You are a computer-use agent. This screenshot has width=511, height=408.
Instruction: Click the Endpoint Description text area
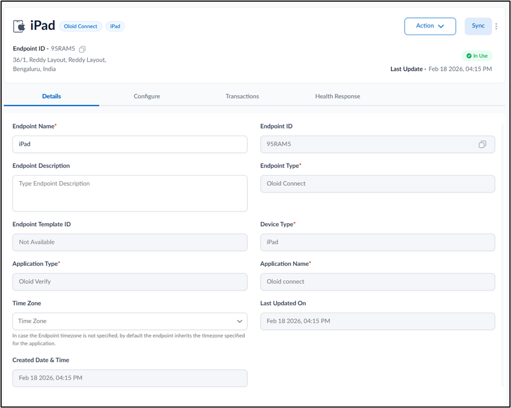point(130,193)
